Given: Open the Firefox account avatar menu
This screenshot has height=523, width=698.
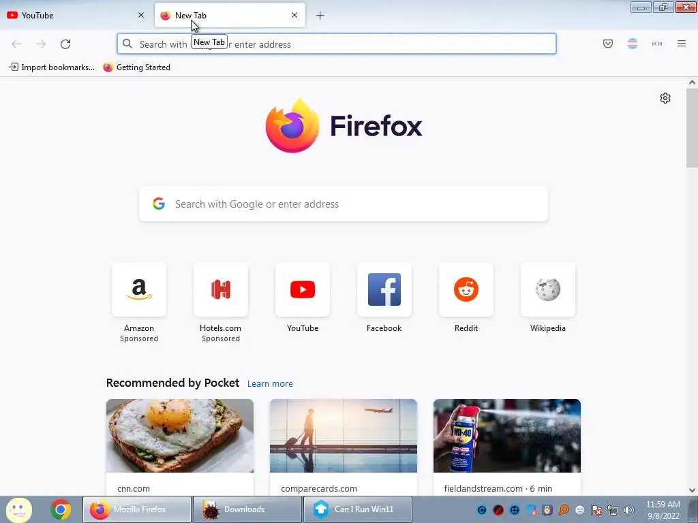Looking at the screenshot, I should [x=633, y=44].
